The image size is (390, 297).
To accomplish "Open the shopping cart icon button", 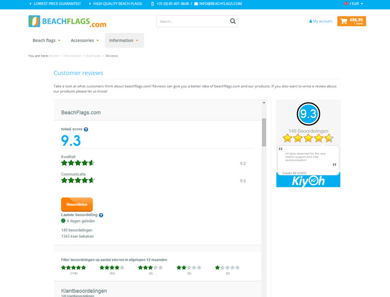I will click(344, 21).
